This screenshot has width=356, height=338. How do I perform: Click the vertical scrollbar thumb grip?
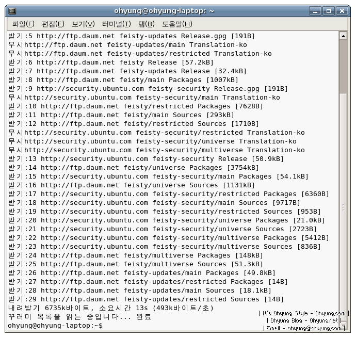coord(343,207)
